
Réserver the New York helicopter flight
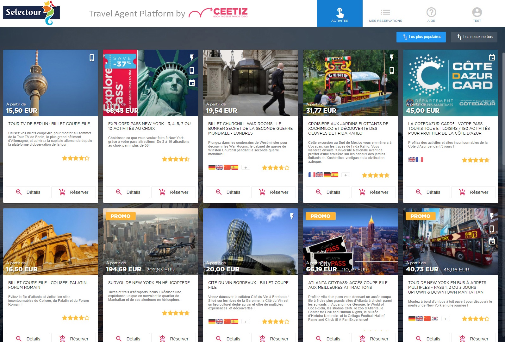pos(173,338)
